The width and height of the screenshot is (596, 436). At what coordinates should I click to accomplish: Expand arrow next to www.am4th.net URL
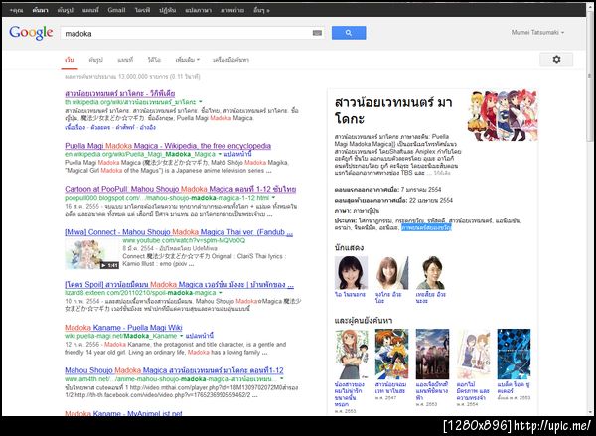pyautogui.click(x=282, y=379)
